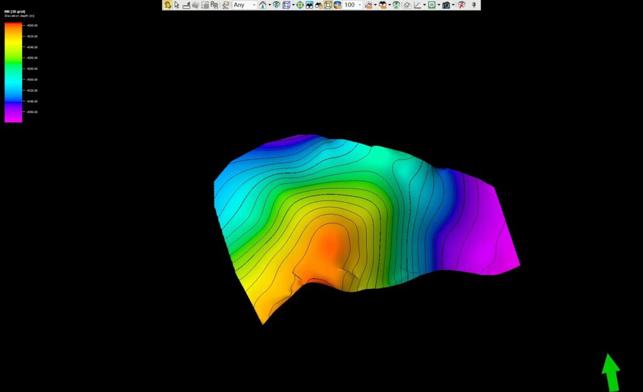Click the green north arrow indicator

pos(610,372)
